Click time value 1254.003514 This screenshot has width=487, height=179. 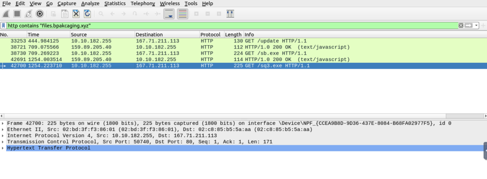point(45,60)
